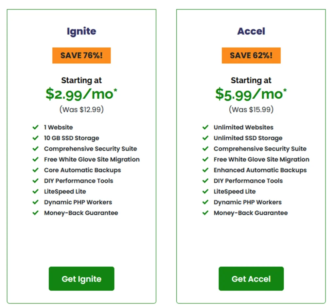Click checkmark beside 1 Website
This screenshot has height=308, width=335.
click(35, 127)
